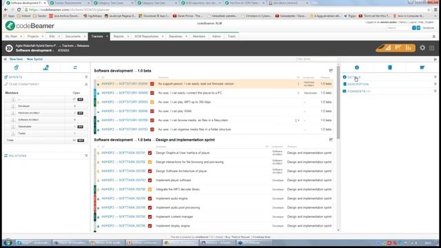The image size is (441, 248).
Task: Click the 'Stakeholder' member row text
Action: click(x=25, y=127)
